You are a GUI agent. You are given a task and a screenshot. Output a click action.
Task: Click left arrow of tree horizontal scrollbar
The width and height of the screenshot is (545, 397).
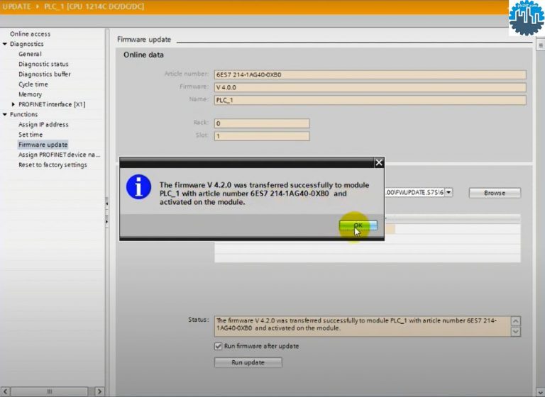5,391
